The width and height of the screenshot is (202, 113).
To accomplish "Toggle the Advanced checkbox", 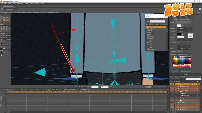I will [171, 72].
